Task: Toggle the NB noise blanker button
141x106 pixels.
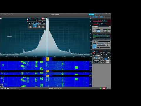Action: coord(102,59)
